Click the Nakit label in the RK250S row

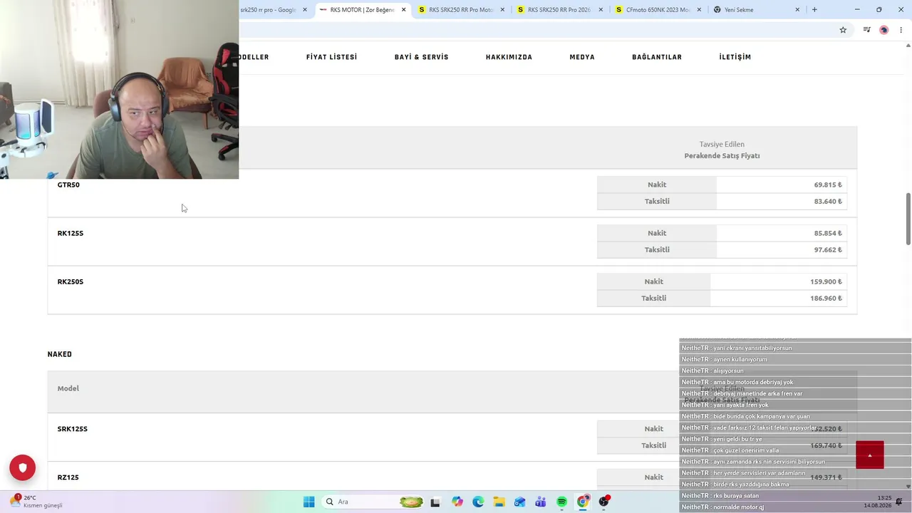point(654,281)
